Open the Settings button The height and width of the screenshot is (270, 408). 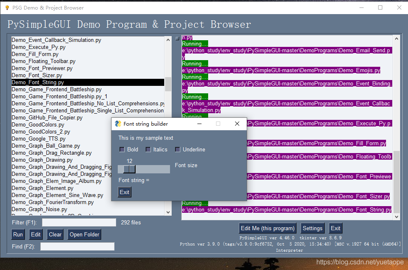pos(313,229)
